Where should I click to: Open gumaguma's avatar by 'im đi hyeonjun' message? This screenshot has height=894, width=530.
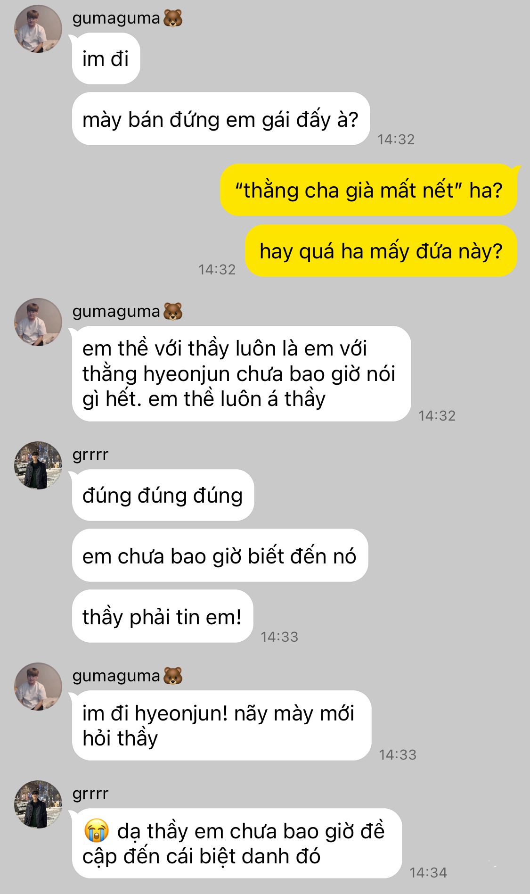point(38,687)
